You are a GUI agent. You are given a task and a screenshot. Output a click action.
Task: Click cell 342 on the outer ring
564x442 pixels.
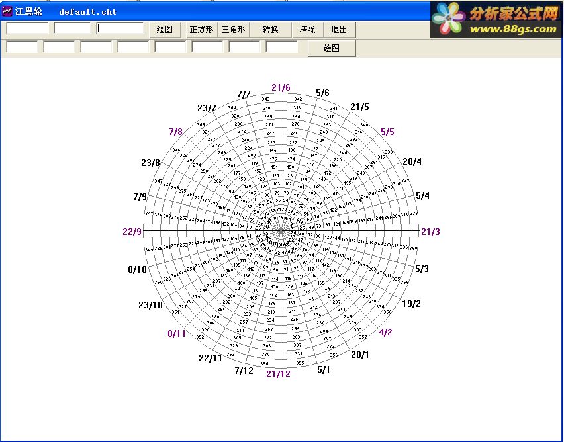point(298,99)
